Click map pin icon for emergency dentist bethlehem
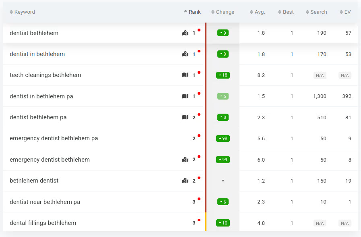The height and width of the screenshot is (237, 361). [x=185, y=160]
